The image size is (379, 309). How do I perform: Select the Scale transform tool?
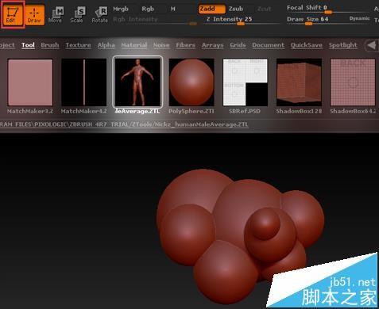[77, 15]
